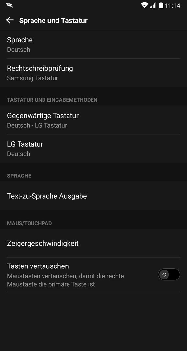Tap the Maus/Touchpad section header
Screen dimensions: 187x351
[x=29, y=223]
